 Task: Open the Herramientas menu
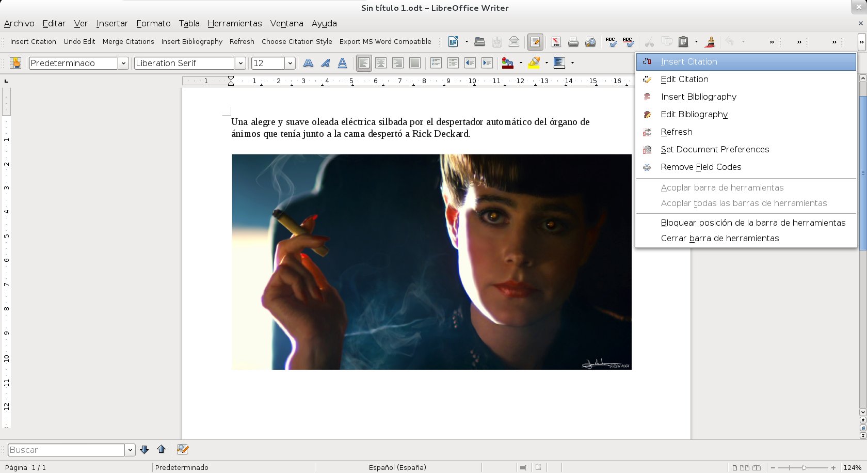coord(235,23)
